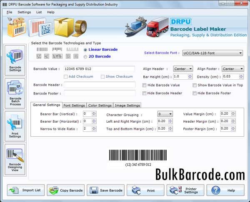Screen dimensions: 250x202
Task: Adjust the Header Margin spinner
Action: 233,121
